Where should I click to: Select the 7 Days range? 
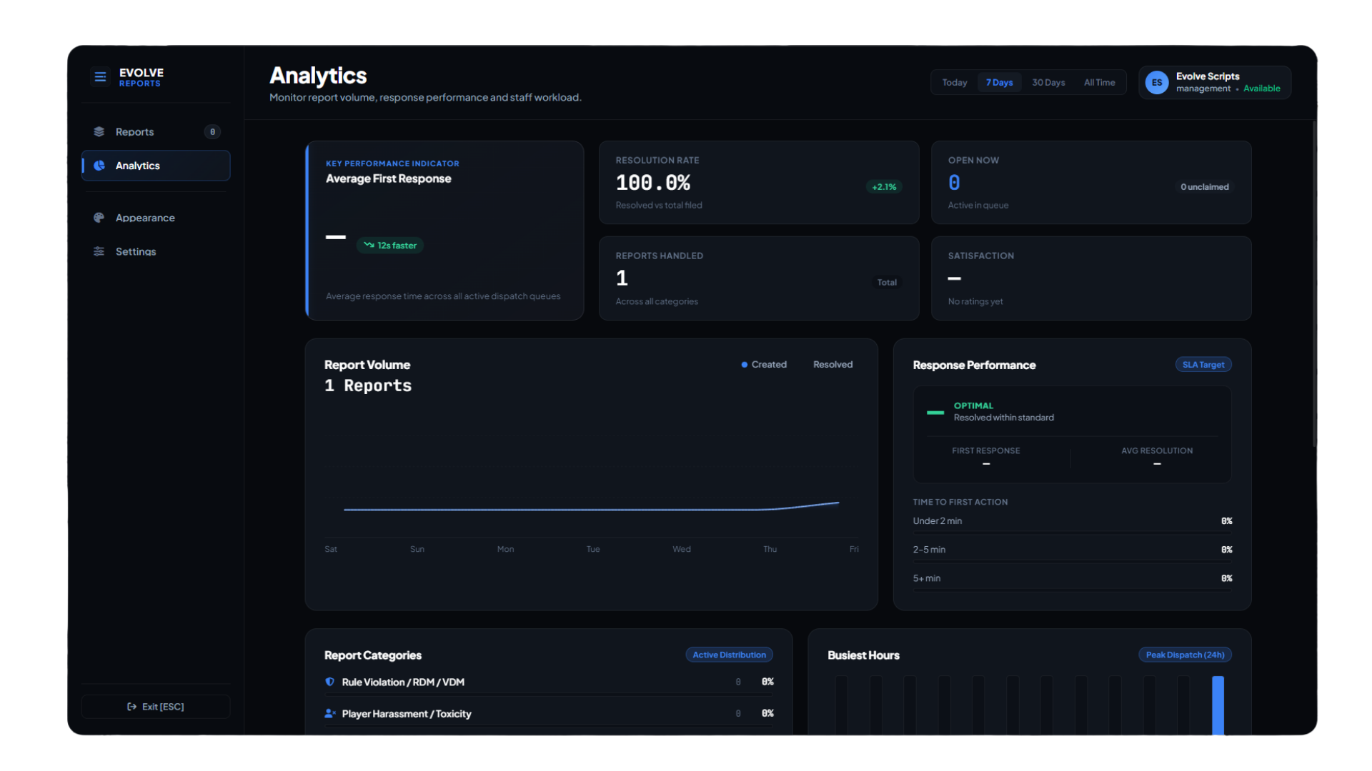999,83
